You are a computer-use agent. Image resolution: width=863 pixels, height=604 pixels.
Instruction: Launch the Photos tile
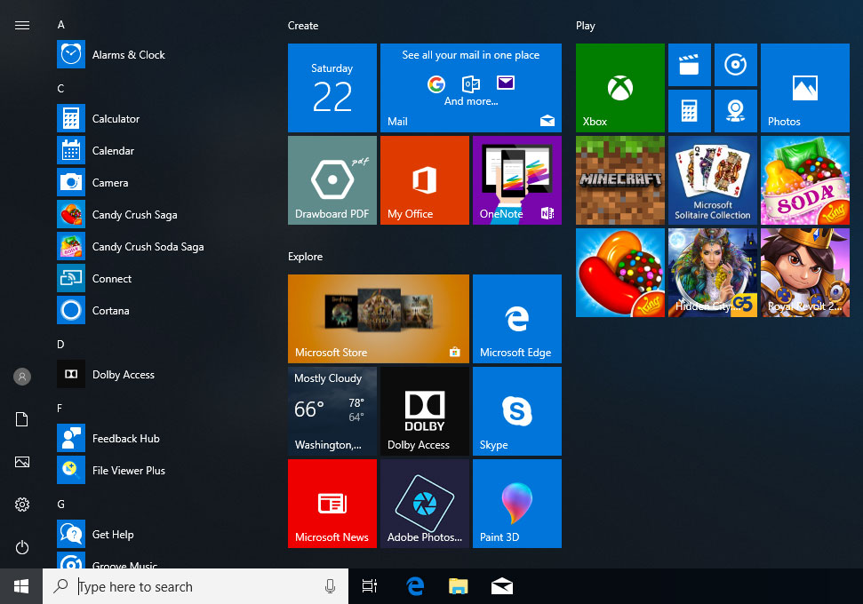click(x=805, y=88)
